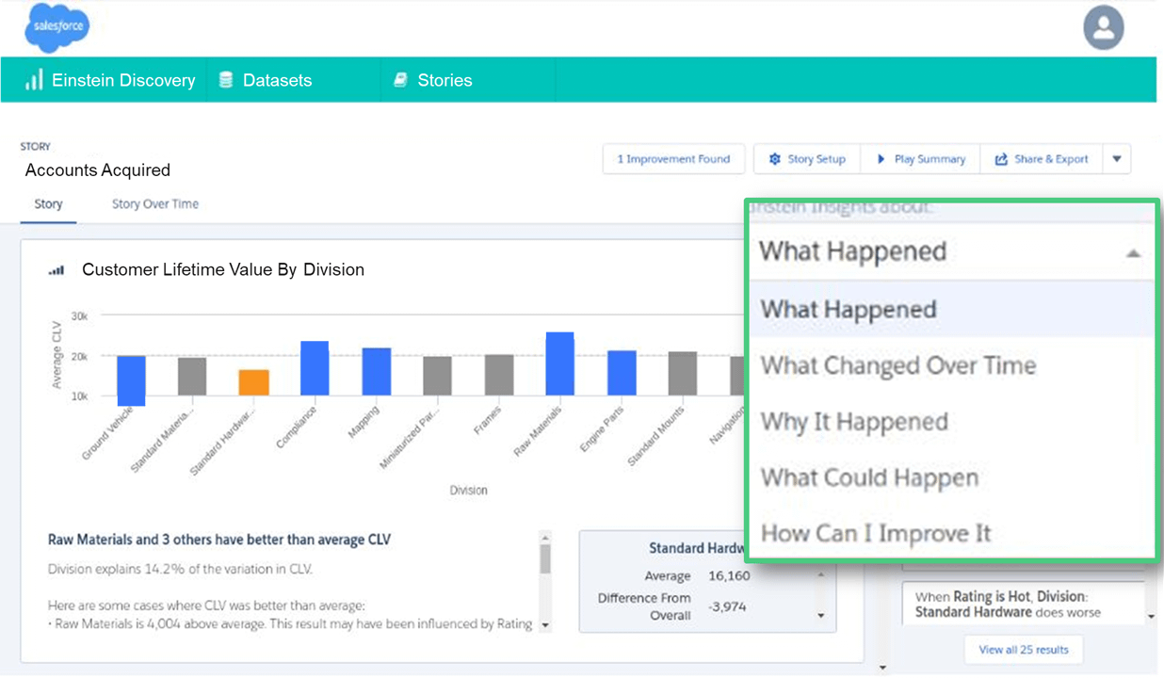Click the When Rating is Hot insight card
Screen dimensions: 1164x678
pyautogui.click(x=1023, y=604)
